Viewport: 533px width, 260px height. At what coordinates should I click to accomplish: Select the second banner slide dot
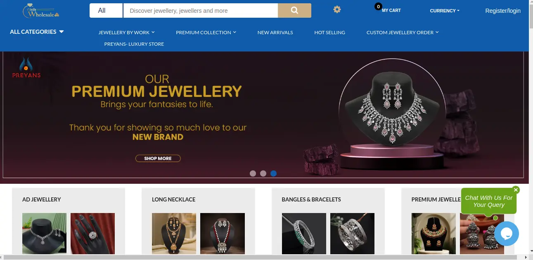(263, 173)
